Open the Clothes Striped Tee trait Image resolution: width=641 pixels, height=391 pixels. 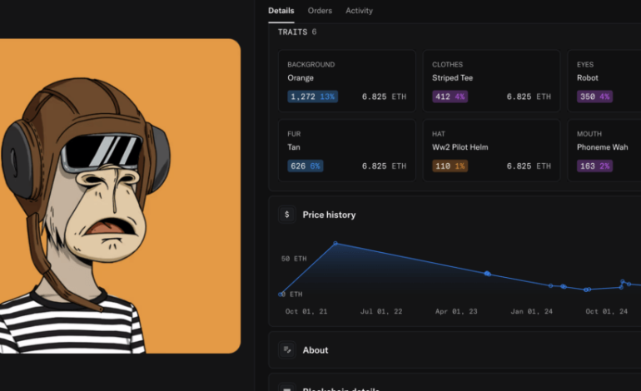(491, 81)
